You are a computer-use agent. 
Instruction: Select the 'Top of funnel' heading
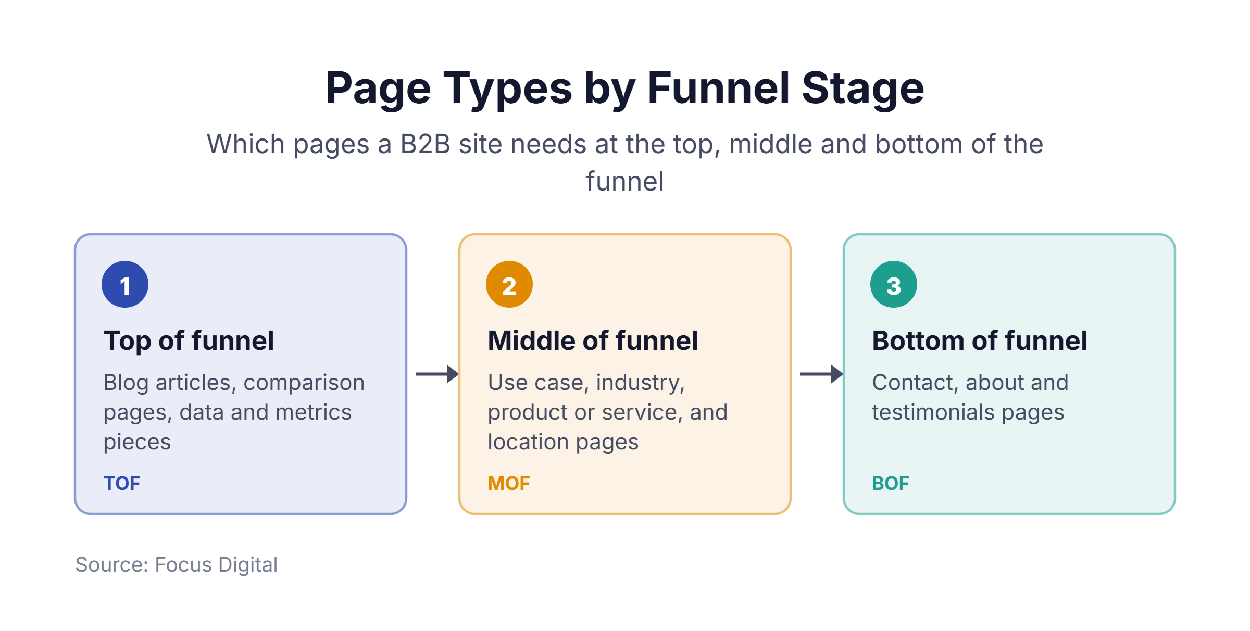(189, 341)
